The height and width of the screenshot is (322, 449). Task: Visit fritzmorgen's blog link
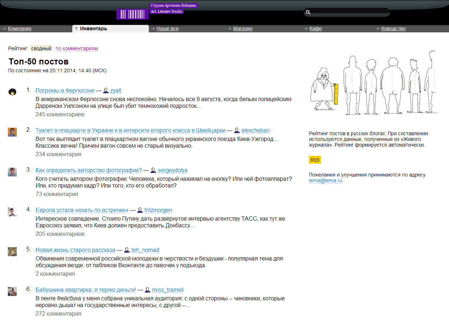(158, 210)
